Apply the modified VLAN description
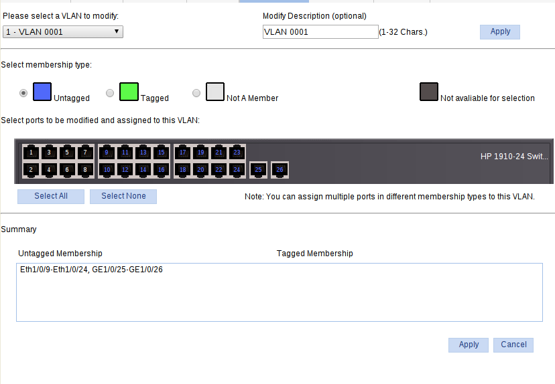 click(500, 32)
